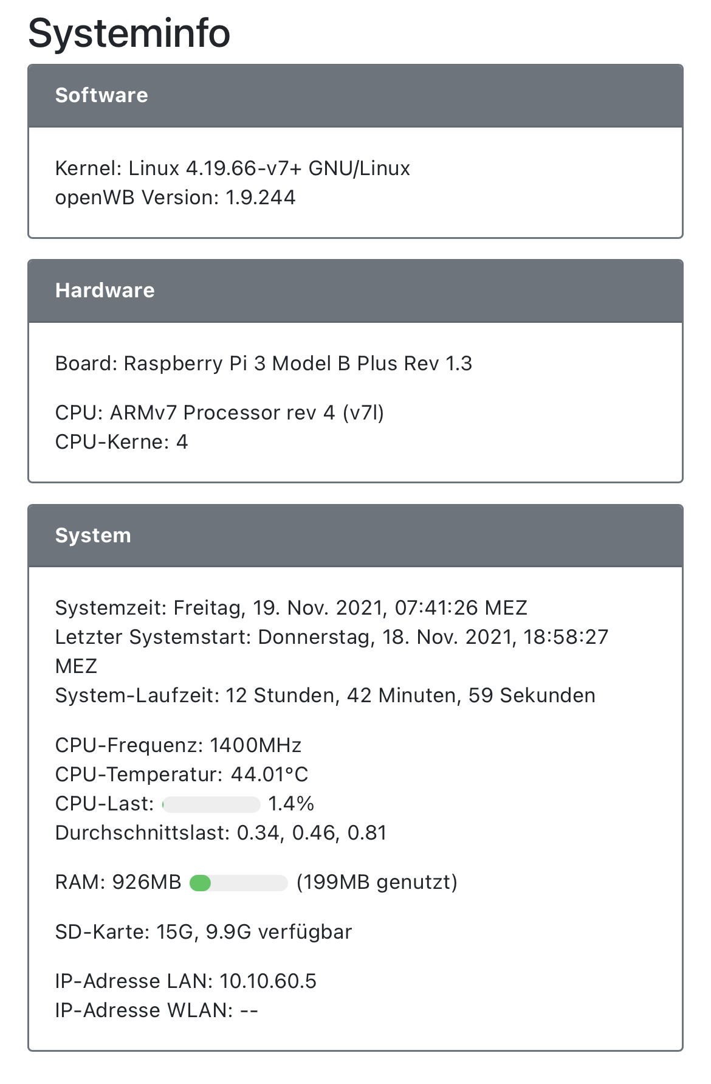
Task: Click the ARMv7 Processor CPU line
Action: click(219, 413)
